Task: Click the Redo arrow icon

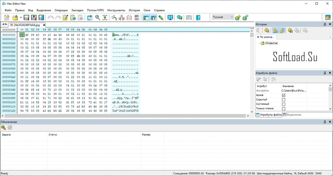Action: 58,18
